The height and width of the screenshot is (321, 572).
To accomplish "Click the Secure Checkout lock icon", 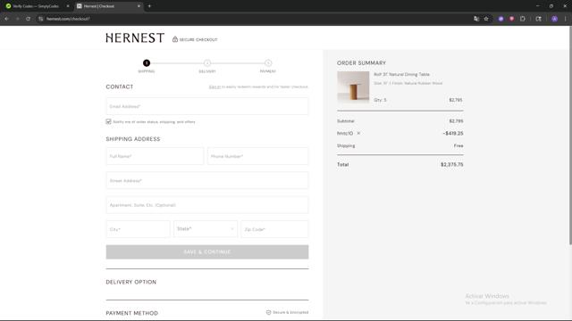I will click(x=175, y=39).
